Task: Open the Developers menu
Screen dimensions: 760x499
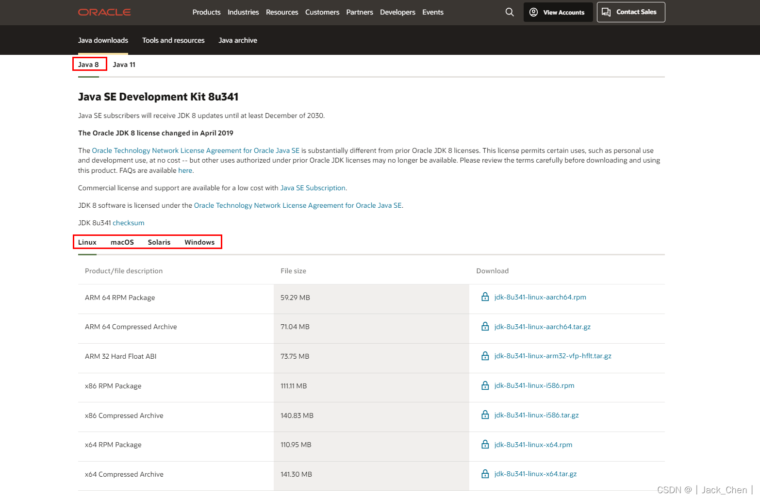Action: [x=397, y=12]
